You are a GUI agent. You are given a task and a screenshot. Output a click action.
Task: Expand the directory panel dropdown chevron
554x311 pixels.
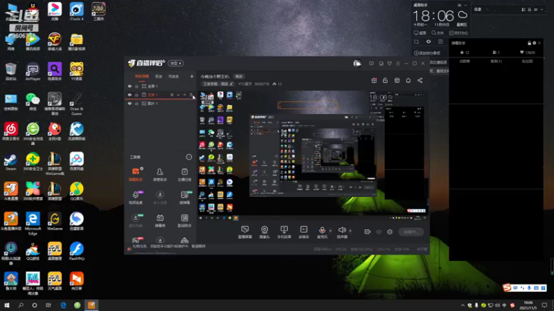(542, 10)
